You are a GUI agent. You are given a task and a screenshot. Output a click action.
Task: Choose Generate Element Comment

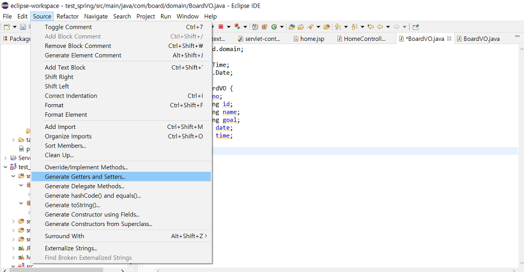point(121,56)
